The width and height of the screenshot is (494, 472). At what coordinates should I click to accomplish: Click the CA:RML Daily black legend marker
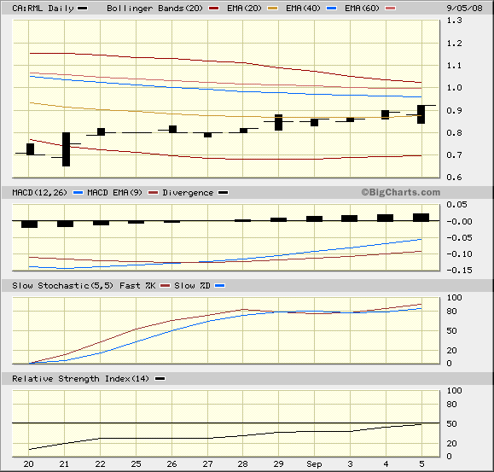point(83,9)
